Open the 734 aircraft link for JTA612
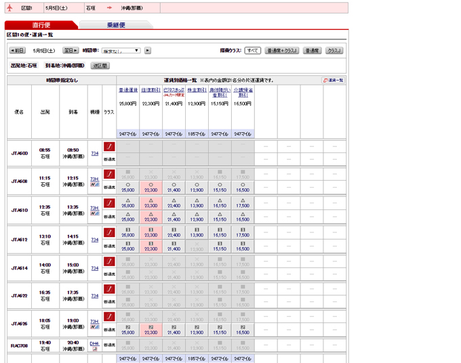The height and width of the screenshot is (363, 461). click(x=95, y=240)
